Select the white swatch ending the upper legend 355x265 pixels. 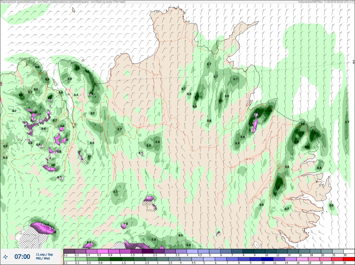(349, 251)
